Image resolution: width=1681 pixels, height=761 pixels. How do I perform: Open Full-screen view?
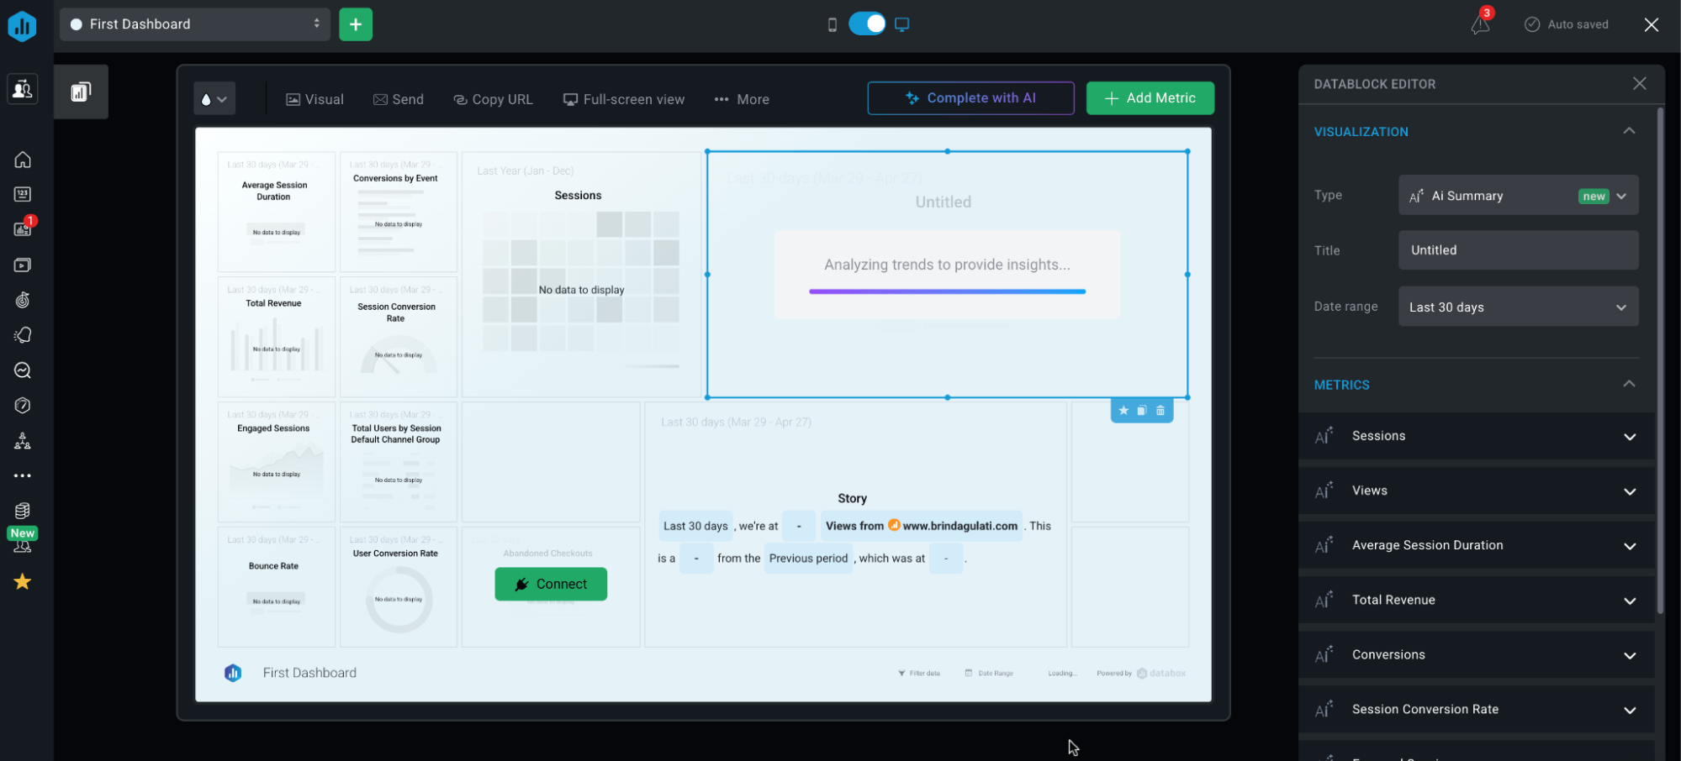[x=624, y=99]
